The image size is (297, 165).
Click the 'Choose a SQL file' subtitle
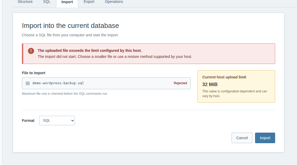click(x=70, y=35)
